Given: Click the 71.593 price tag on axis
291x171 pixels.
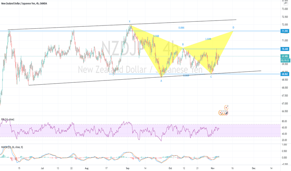Looking at the screenshot, I should point(285,31).
